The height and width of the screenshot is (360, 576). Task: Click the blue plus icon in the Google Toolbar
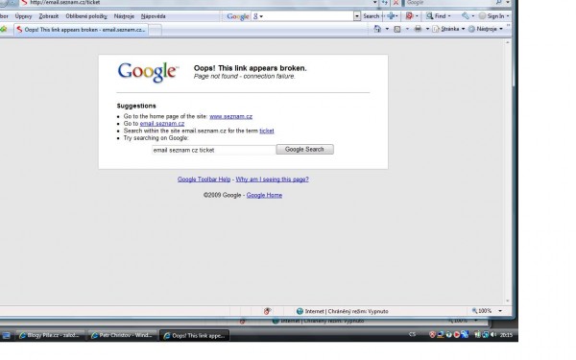pos(391,15)
